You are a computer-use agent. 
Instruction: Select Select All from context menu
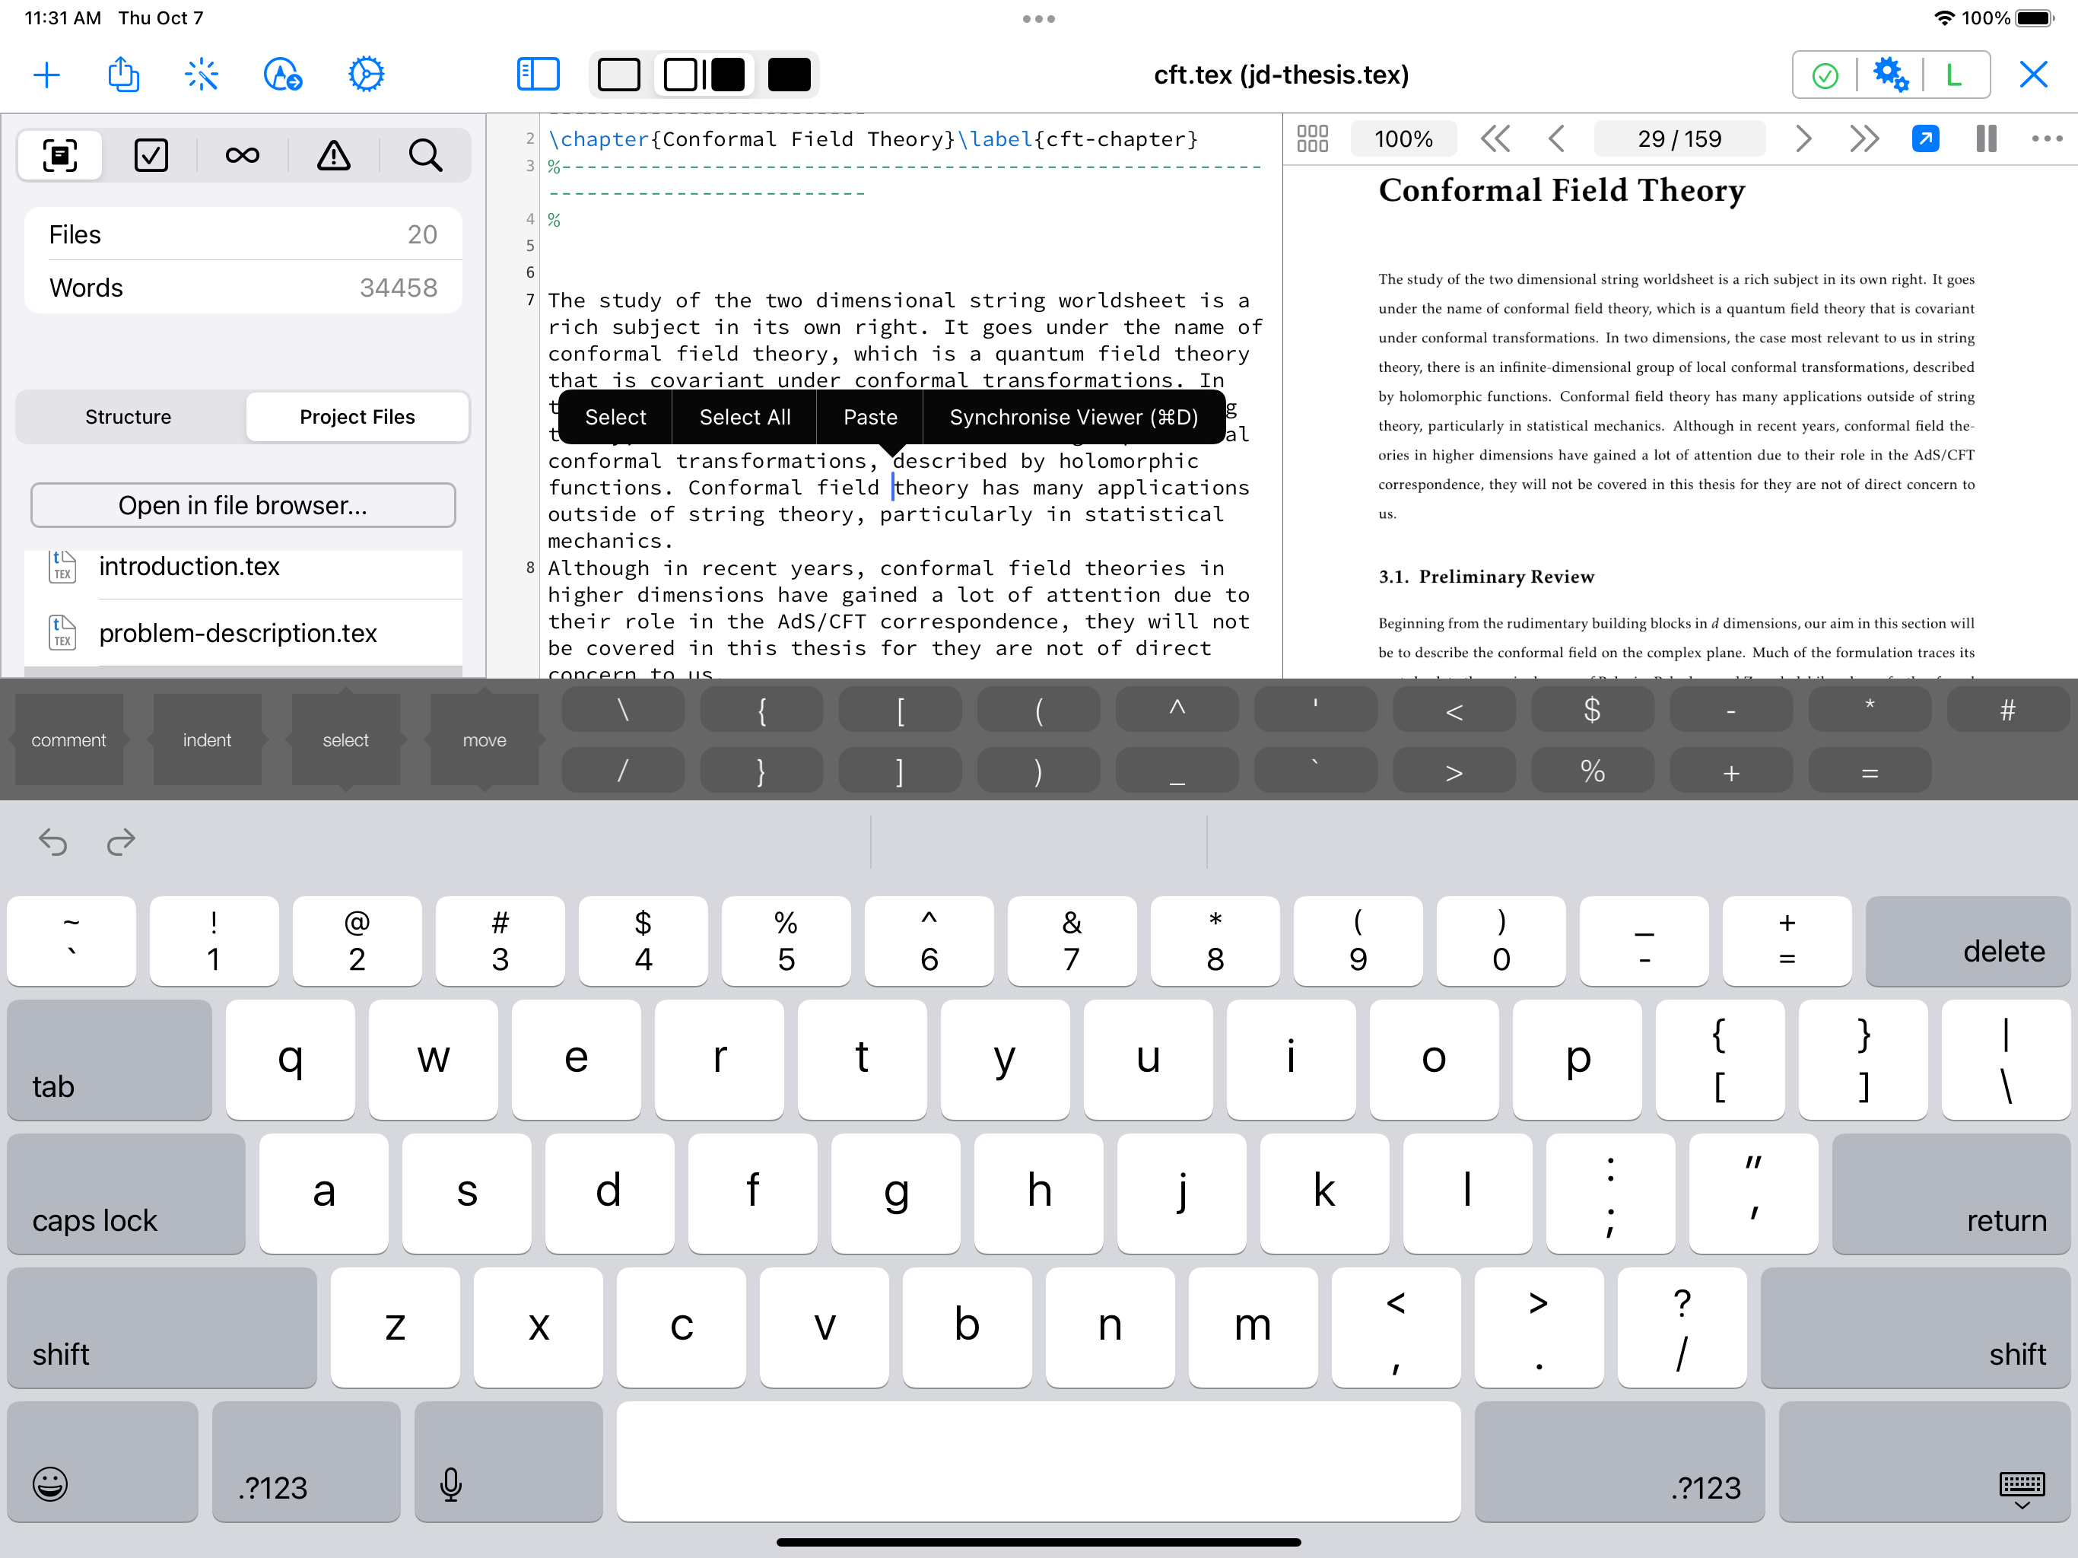coord(743,415)
